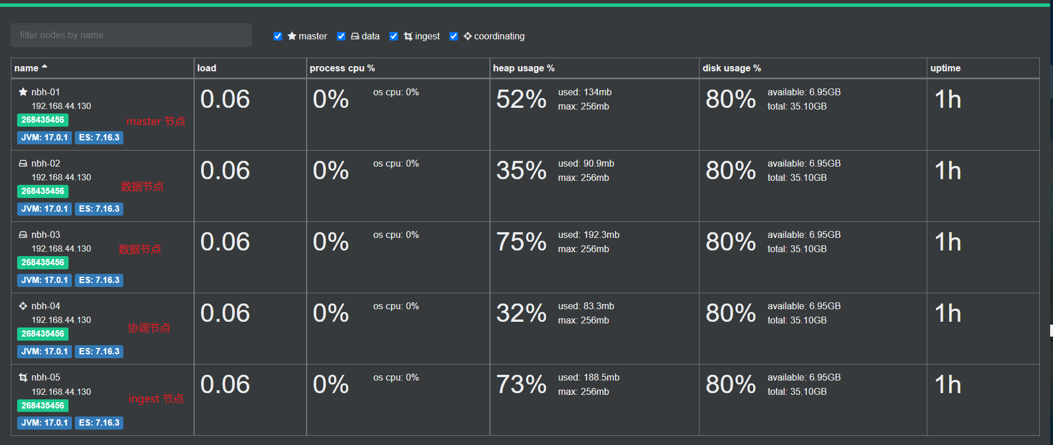Click the ingest icon beside nbh-05
Viewport: 1053px width, 445px height.
click(23, 377)
